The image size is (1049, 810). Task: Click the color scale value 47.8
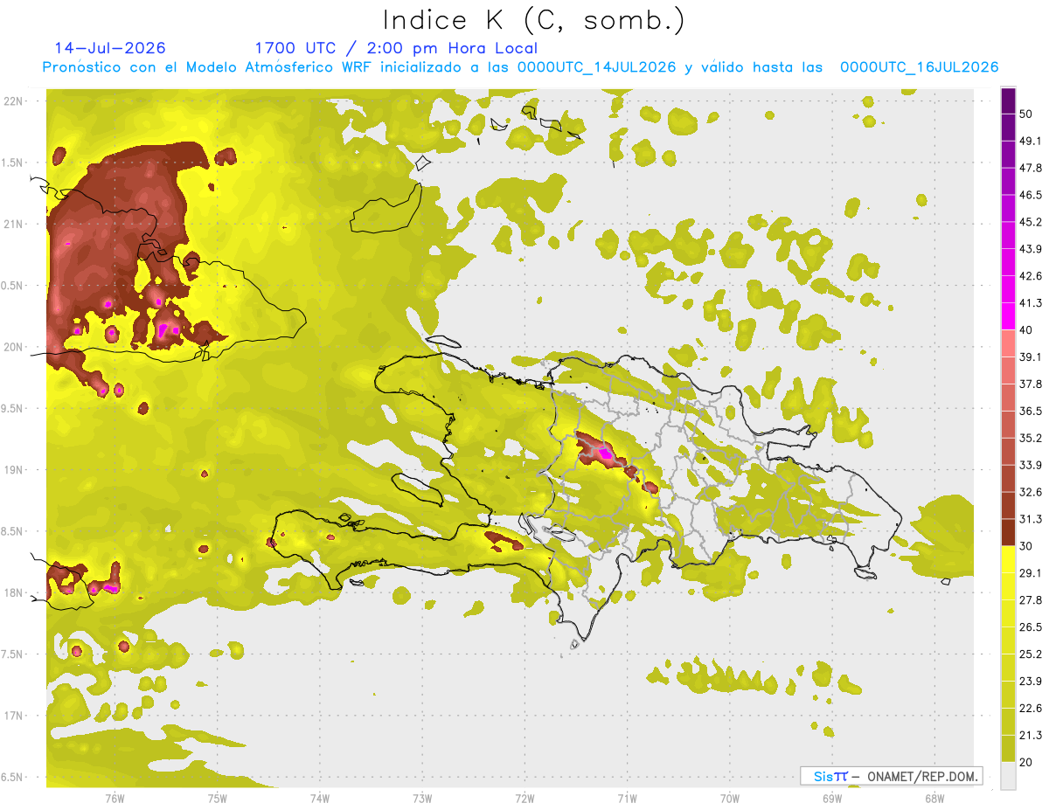tap(1031, 168)
